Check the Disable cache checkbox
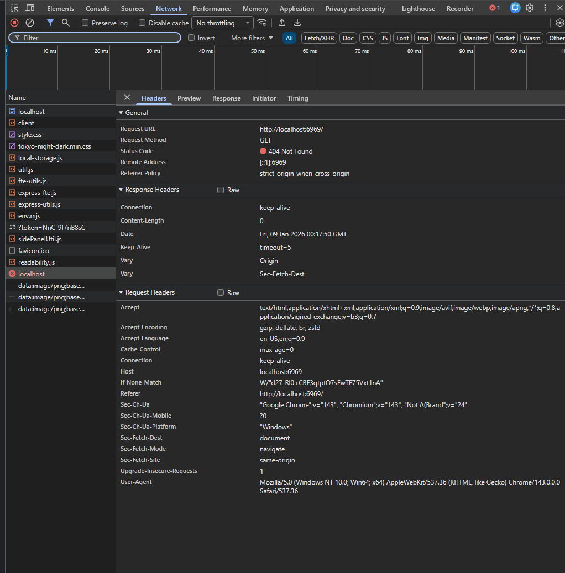The image size is (565, 573). [x=142, y=23]
